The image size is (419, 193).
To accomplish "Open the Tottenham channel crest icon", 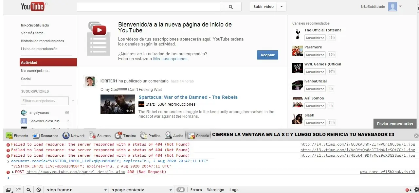I will [298, 34].
